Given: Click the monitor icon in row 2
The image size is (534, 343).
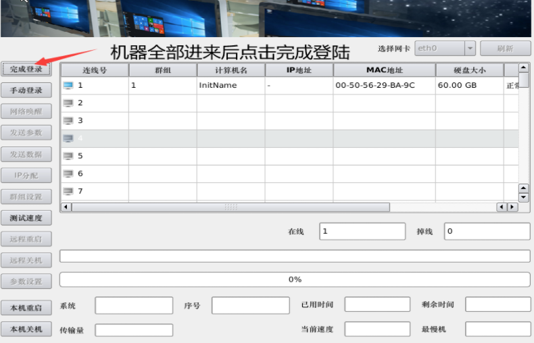Looking at the screenshot, I should [x=68, y=103].
